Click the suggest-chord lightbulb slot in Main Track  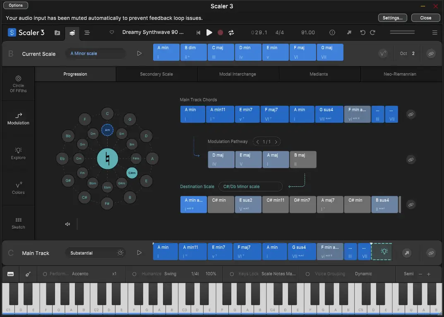click(382, 251)
